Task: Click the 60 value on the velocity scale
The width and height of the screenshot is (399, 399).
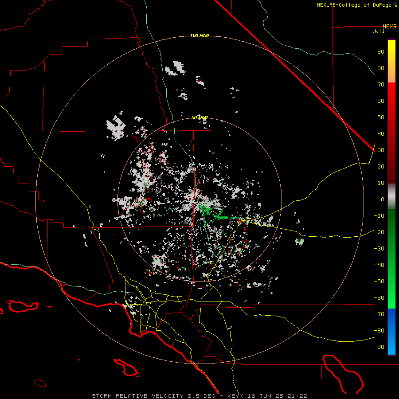Action: (x=381, y=101)
